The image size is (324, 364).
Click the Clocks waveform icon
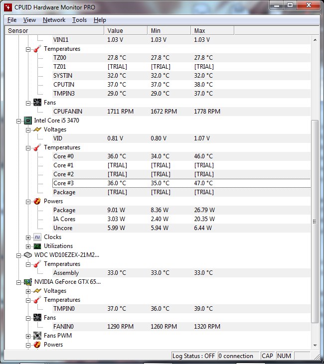(x=37, y=237)
